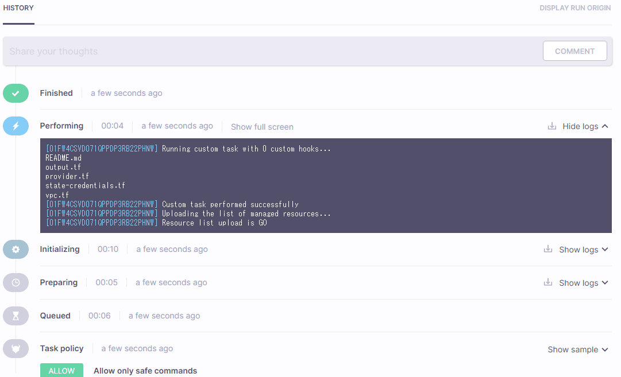Click README.md in the log output

coord(63,158)
